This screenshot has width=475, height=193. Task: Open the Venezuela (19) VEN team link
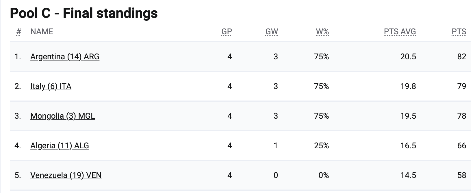click(x=66, y=175)
